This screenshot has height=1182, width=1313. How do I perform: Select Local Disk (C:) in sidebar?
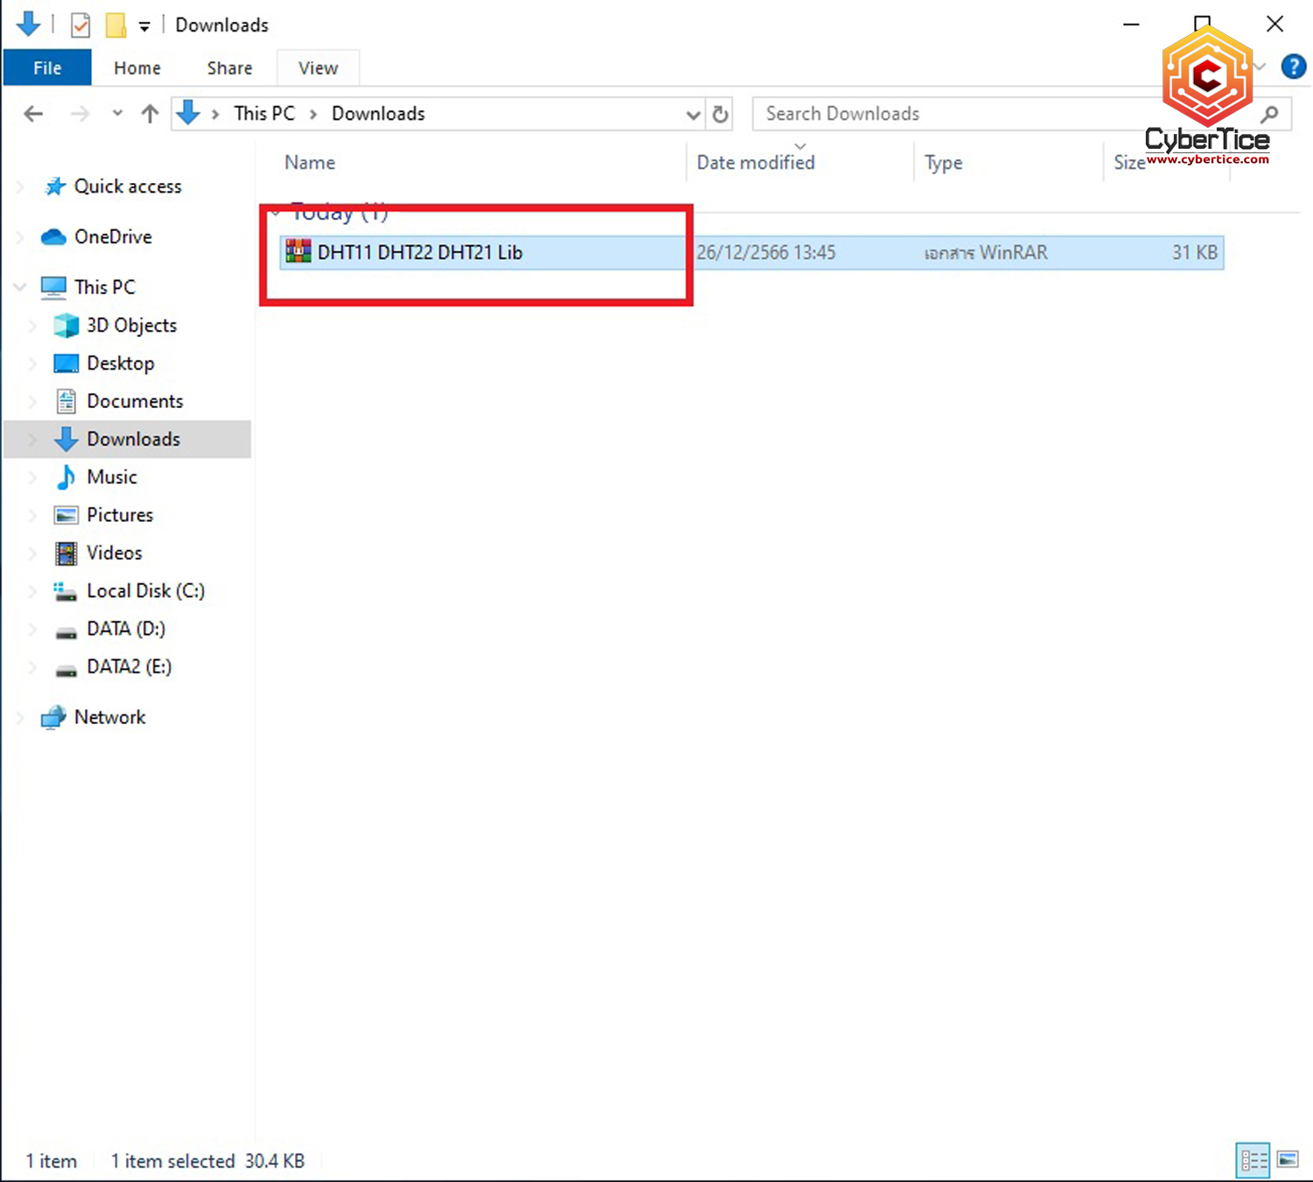[145, 591]
